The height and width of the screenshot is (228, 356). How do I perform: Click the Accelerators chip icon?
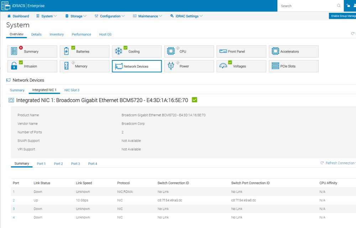275,51
